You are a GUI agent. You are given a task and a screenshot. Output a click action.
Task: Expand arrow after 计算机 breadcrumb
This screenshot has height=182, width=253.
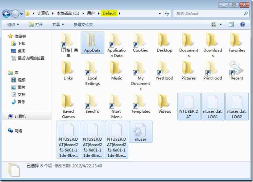[x=53, y=13]
